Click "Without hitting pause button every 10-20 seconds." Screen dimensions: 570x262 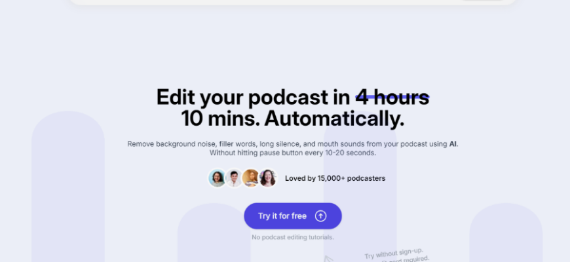(x=293, y=153)
